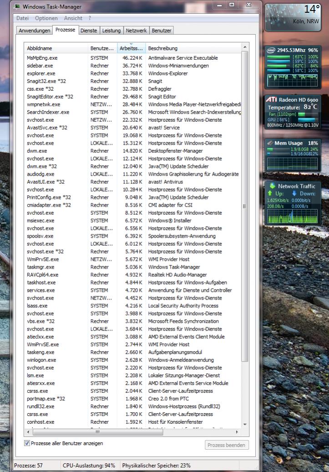The height and width of the screenshot is (472, 329).
Task: Select css.exe *32 Defraggler process
Action: click(x=133, y=89)
